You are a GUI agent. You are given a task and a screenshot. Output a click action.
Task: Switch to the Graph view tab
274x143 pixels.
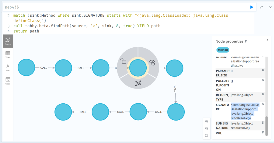pos(8,41)
